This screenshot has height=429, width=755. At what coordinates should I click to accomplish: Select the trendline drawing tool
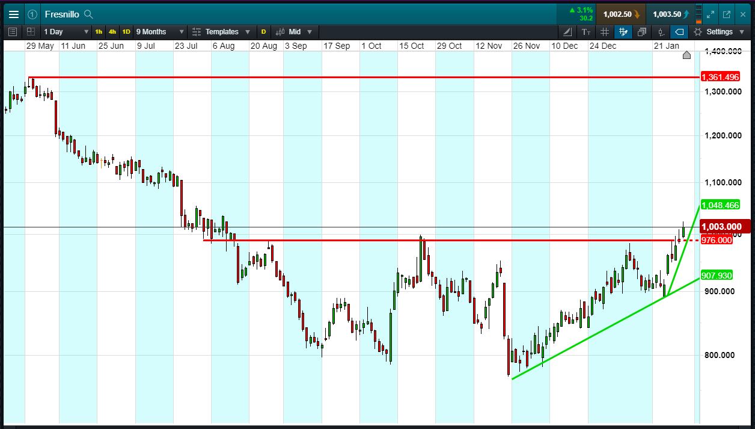(x=568, y=32)
